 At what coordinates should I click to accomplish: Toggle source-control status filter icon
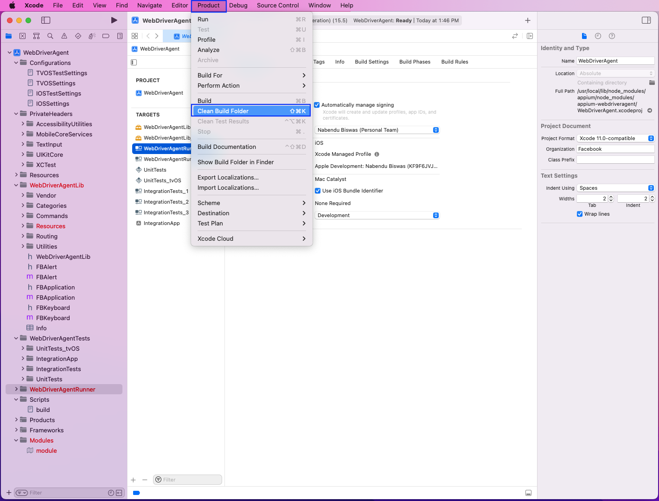[x=119, y=493]
